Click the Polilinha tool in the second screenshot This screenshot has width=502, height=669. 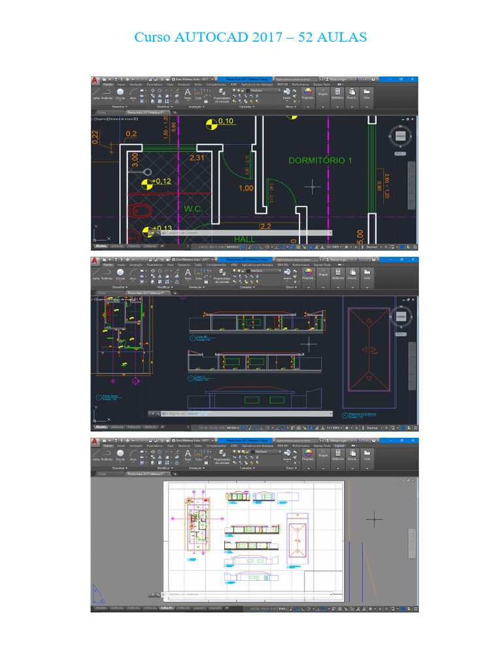(107, 274)
